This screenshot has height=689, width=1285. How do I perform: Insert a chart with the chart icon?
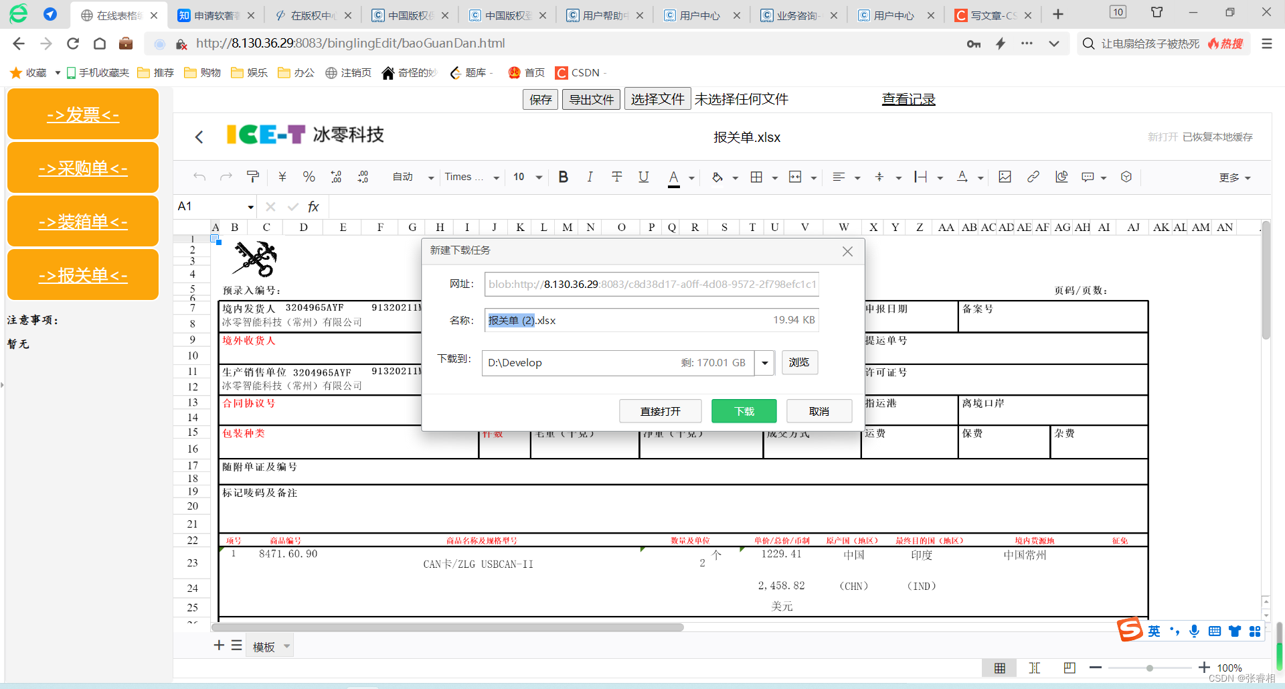coord(1061,177)
